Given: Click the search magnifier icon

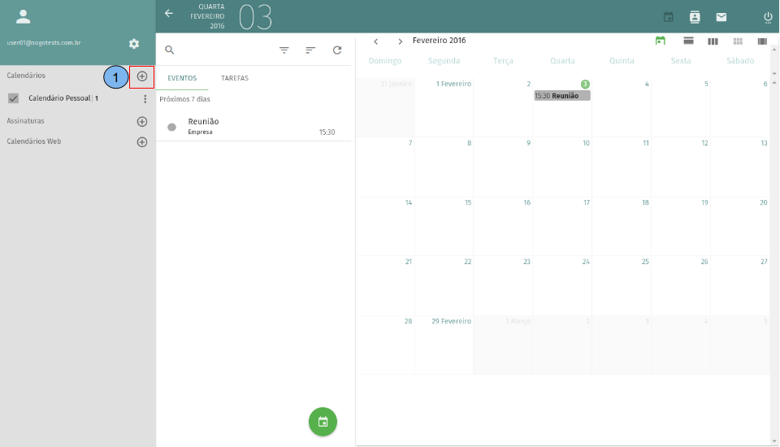Looking at the screenshot, I should click(x=170, y=50).
